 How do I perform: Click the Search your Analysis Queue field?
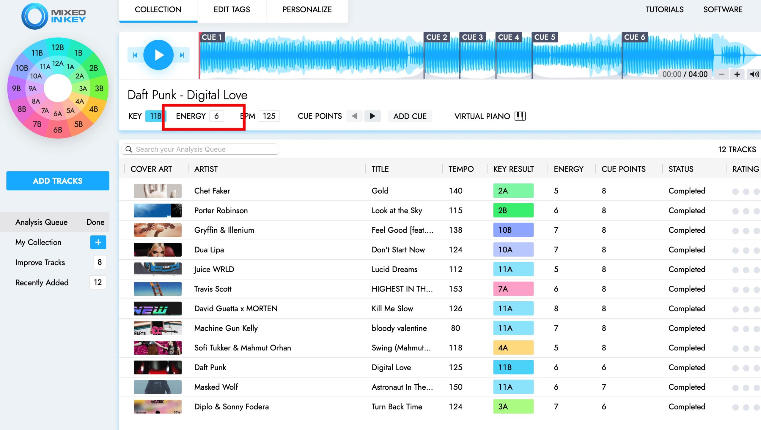point(200,149)
